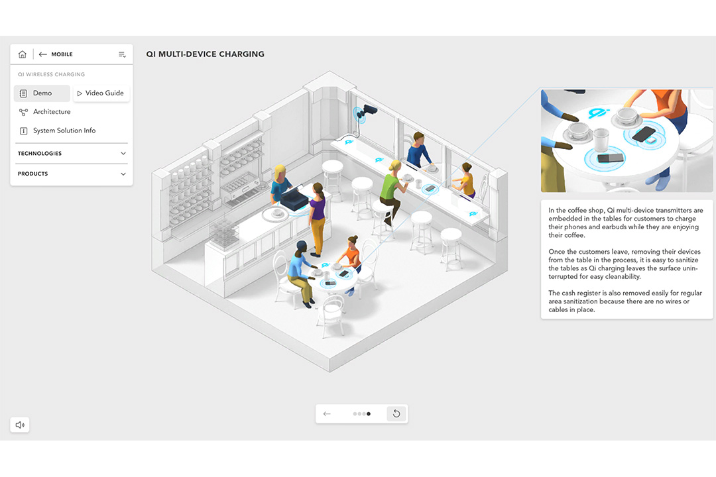Click the MOBILE back navigation item
This screenshot has width=716, height=477.
(56, 54)
